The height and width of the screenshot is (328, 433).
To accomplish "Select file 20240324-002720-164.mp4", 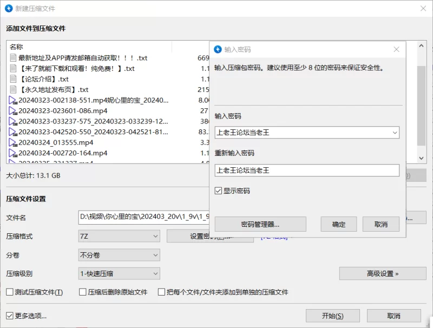I will (x=63, y=153).
